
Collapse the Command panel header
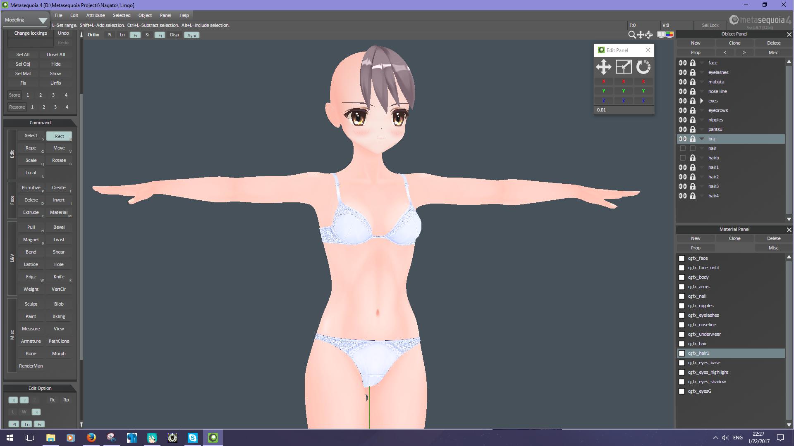(40, 123)
